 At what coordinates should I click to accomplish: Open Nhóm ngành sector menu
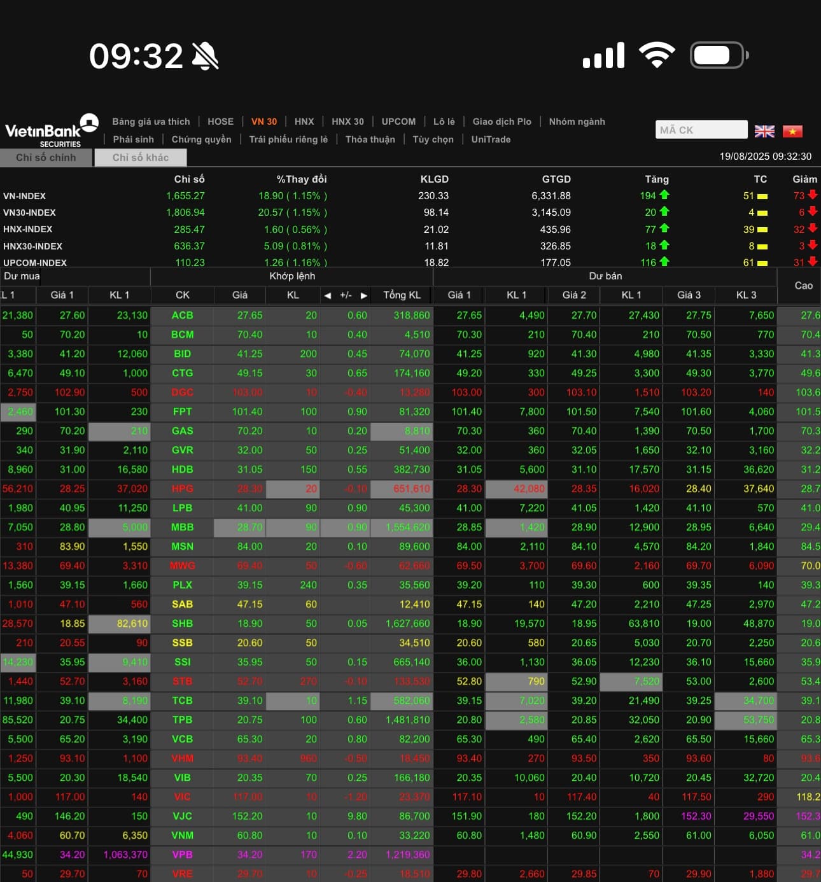[577, 122]
